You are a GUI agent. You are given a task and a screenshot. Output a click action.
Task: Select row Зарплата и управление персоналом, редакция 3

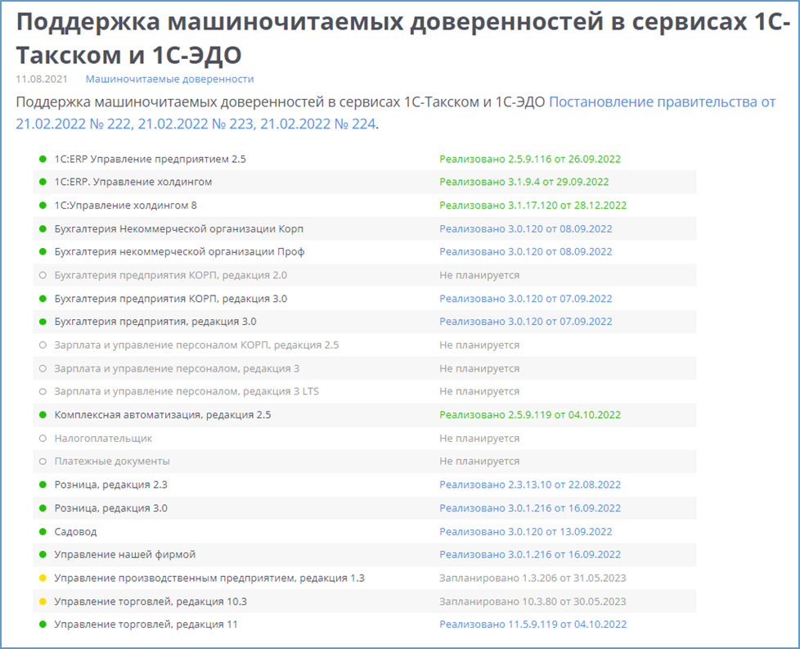(365, 368)
